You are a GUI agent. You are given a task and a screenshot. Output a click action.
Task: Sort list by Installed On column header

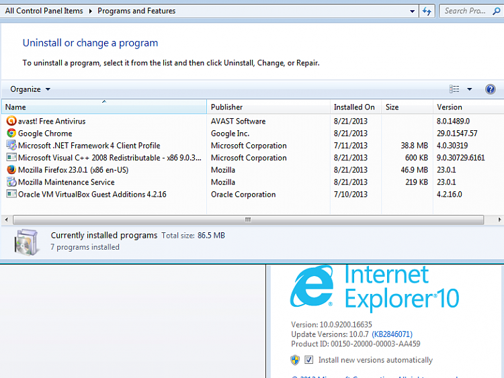[x=355, y=107]
